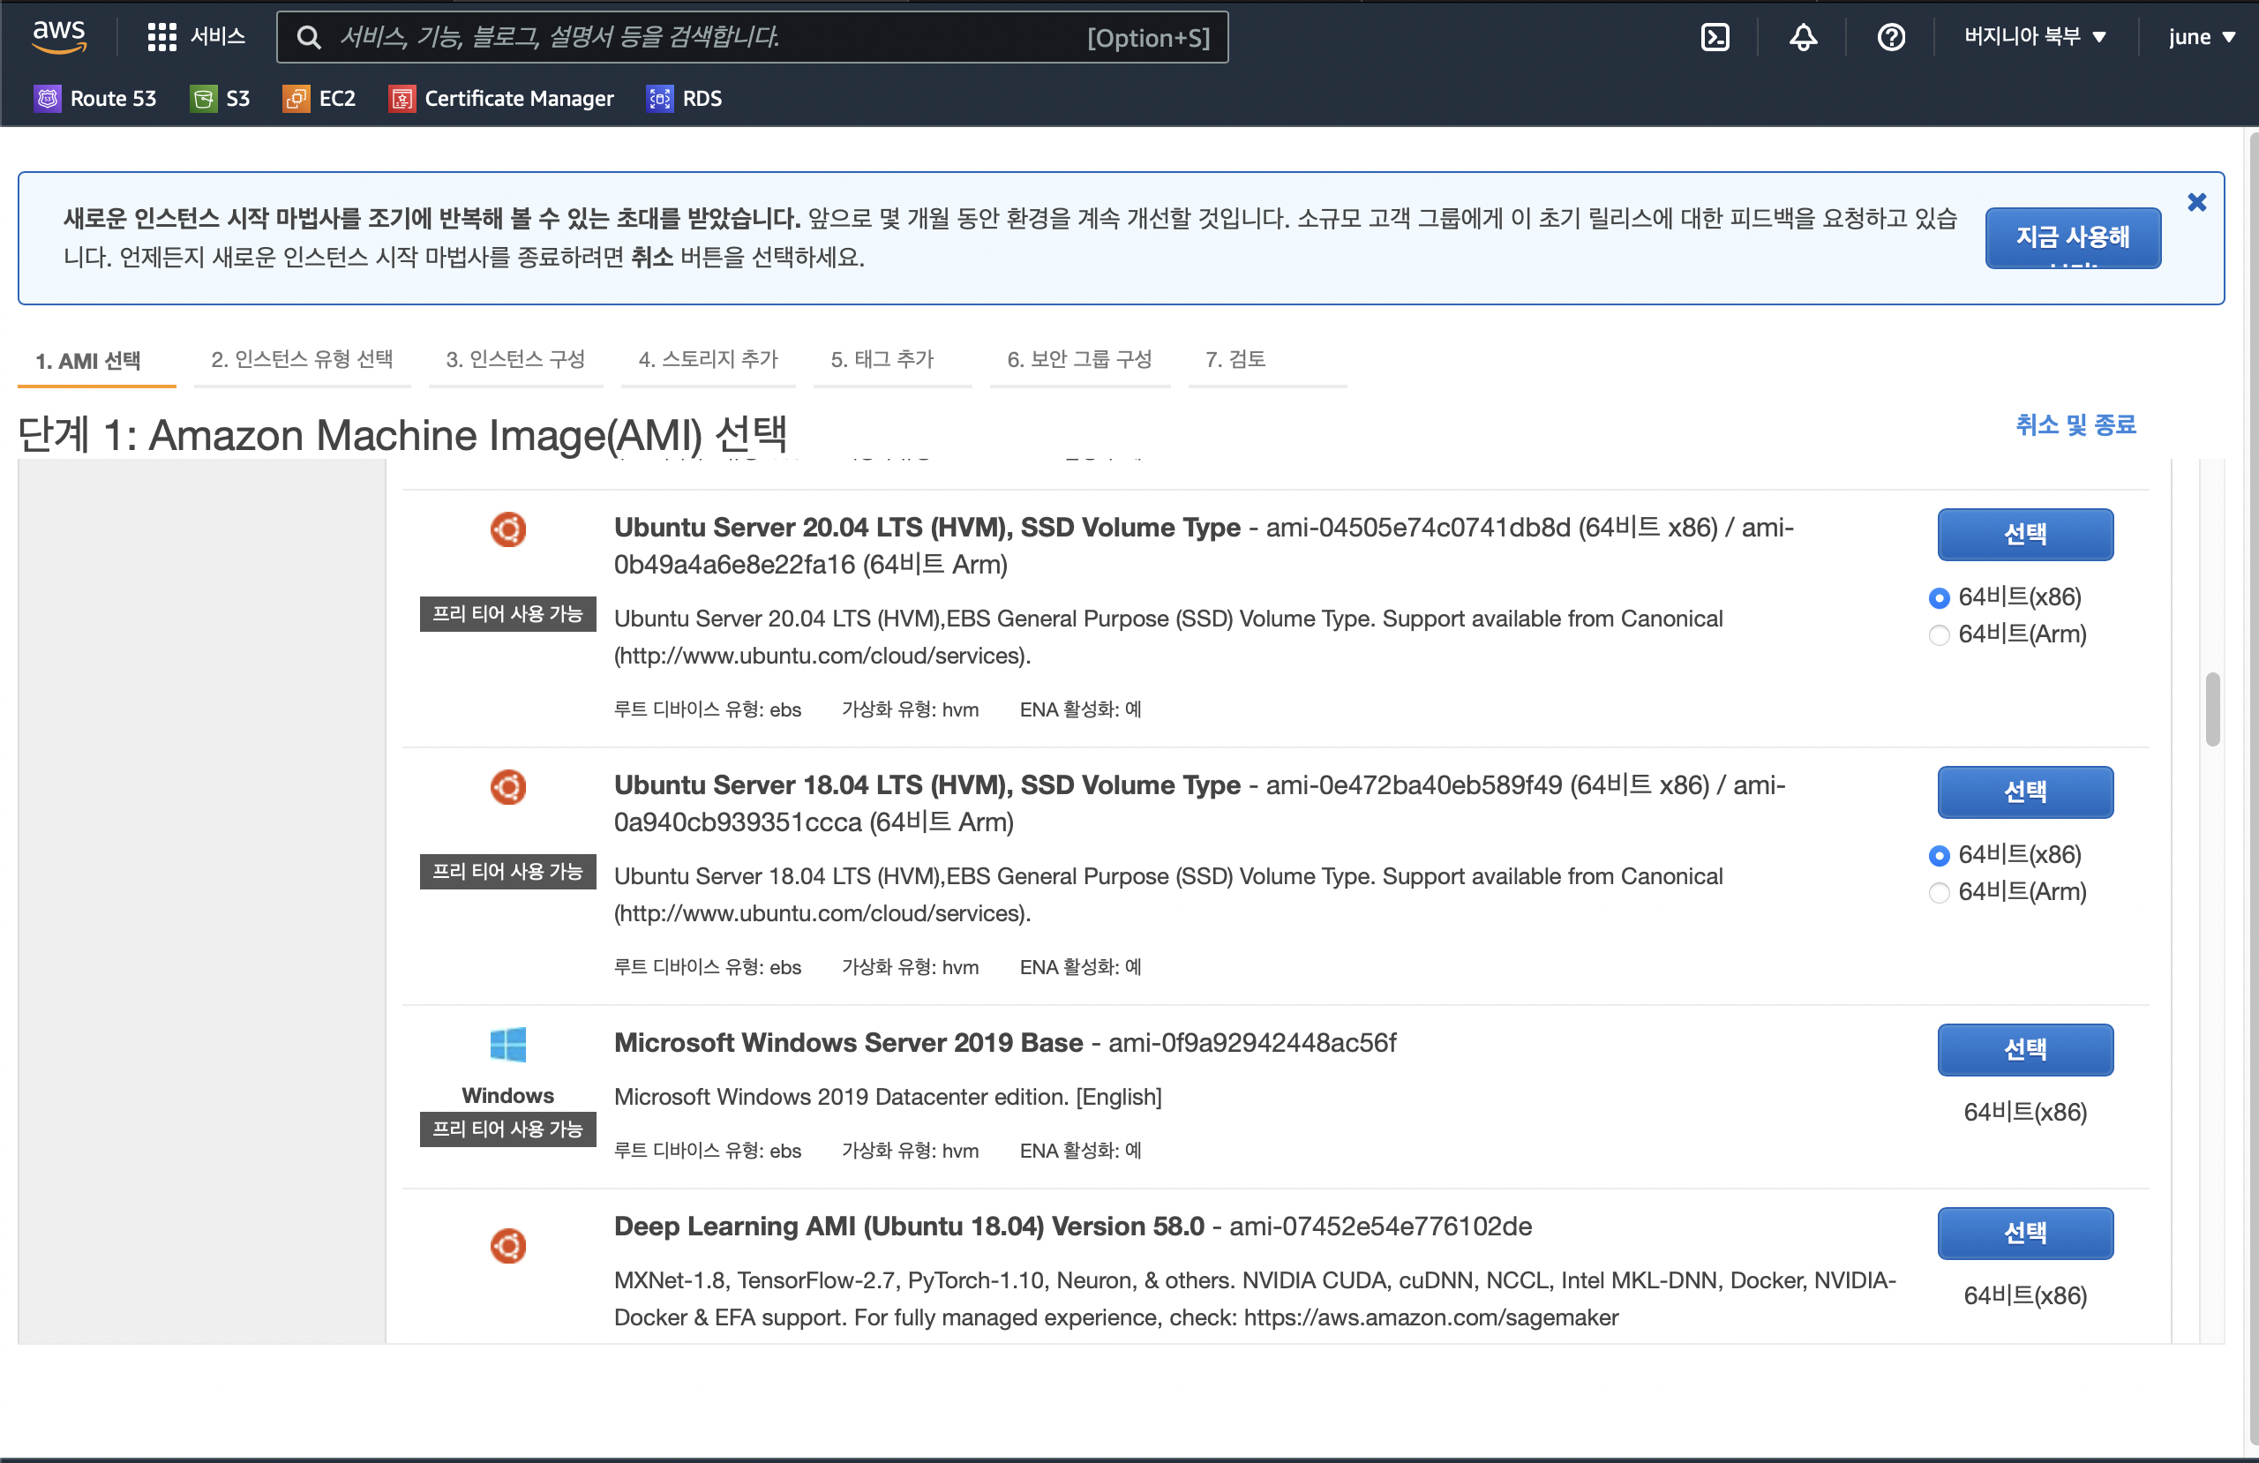Click the Windows logo for Windows Server 2019
The width and height of the screenshot is (2259, 1463).
(x=507, y=1045)
